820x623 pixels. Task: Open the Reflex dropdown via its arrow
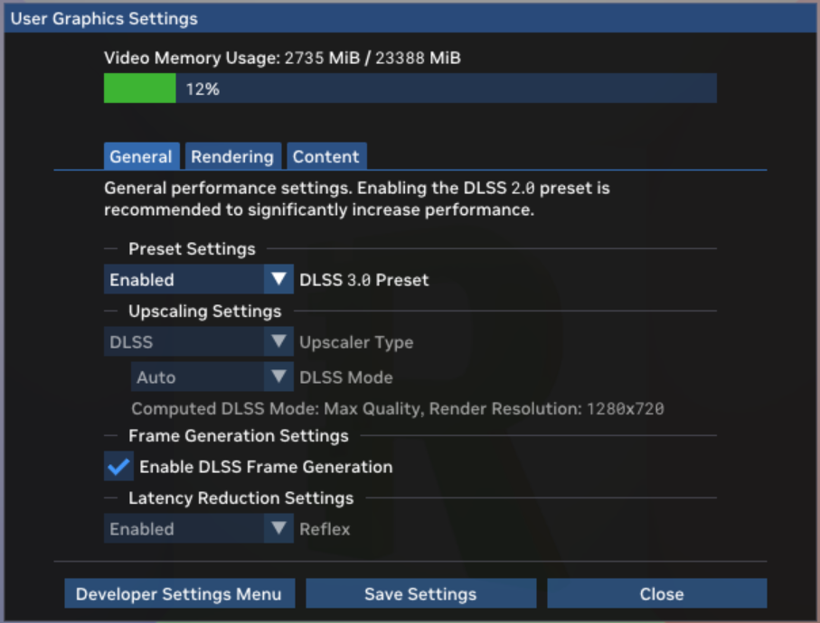point(278,529)
